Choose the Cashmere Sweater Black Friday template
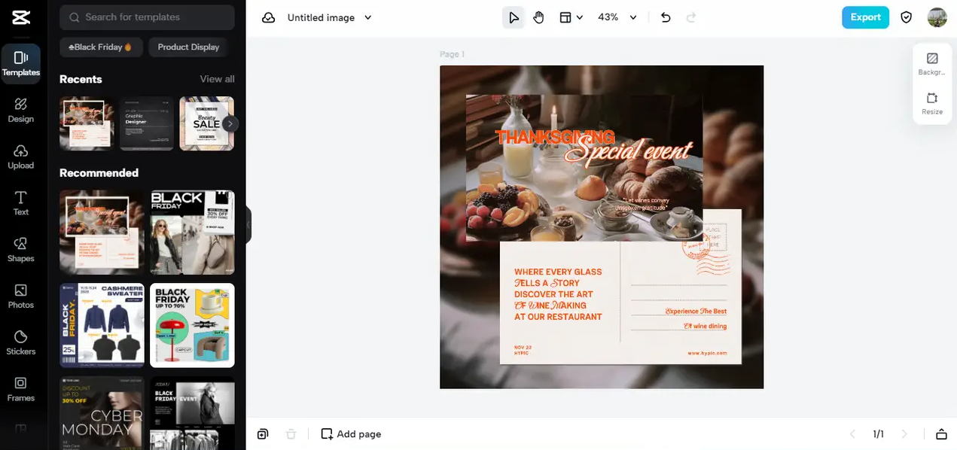 pos(102,325)
